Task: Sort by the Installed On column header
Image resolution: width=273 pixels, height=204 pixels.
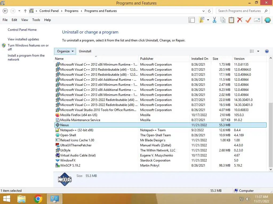Action: [200, 59]
